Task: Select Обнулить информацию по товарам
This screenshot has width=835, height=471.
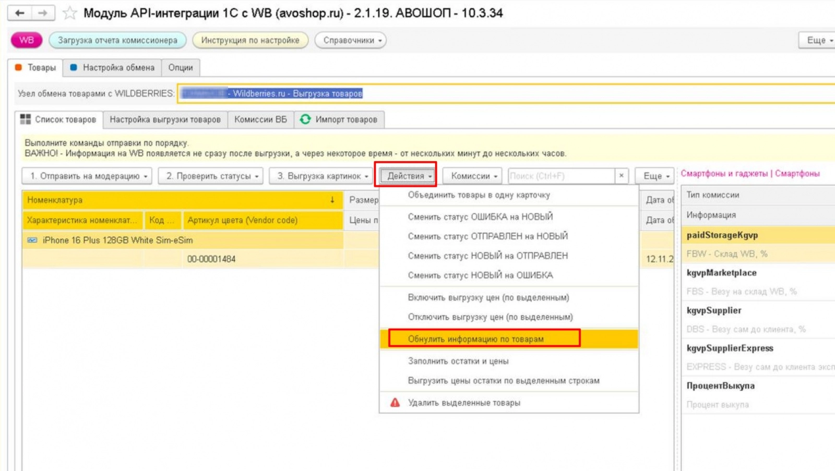Action: [x=509, y=339]
